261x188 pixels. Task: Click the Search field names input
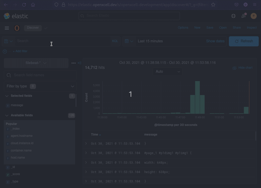43,75
